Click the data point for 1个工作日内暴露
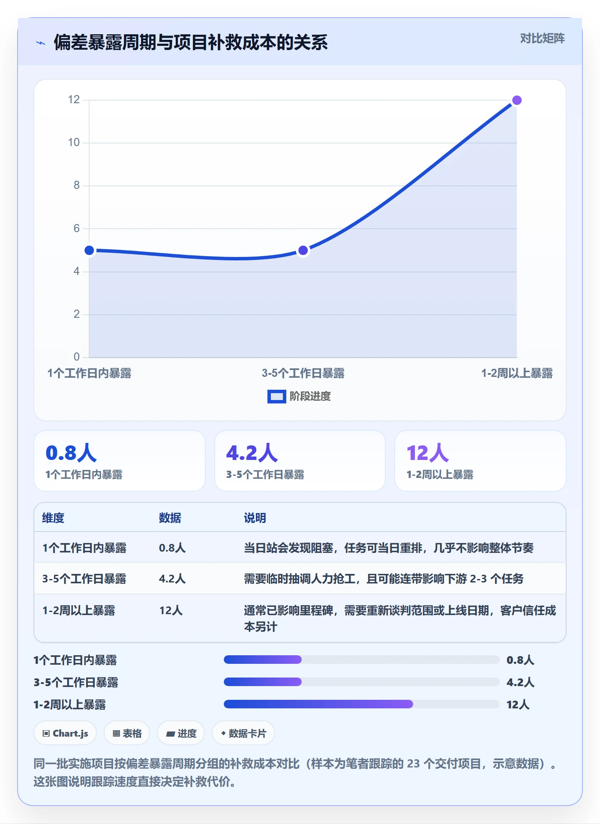 (x=89, y=250)
